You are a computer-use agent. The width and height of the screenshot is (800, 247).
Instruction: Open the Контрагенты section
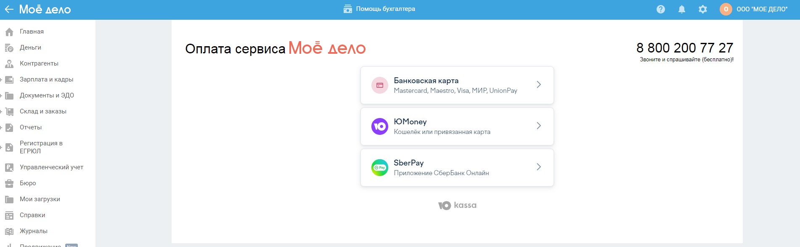tap(39, 63)
